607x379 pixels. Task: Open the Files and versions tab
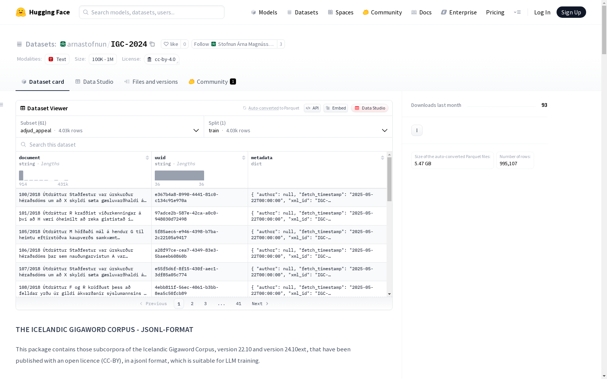(x=151, y=82)
